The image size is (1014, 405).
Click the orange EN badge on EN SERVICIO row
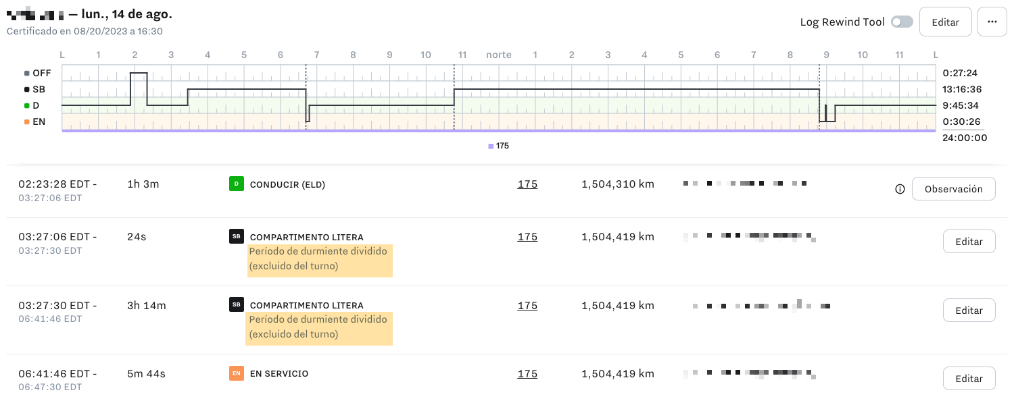coord(236,373)
